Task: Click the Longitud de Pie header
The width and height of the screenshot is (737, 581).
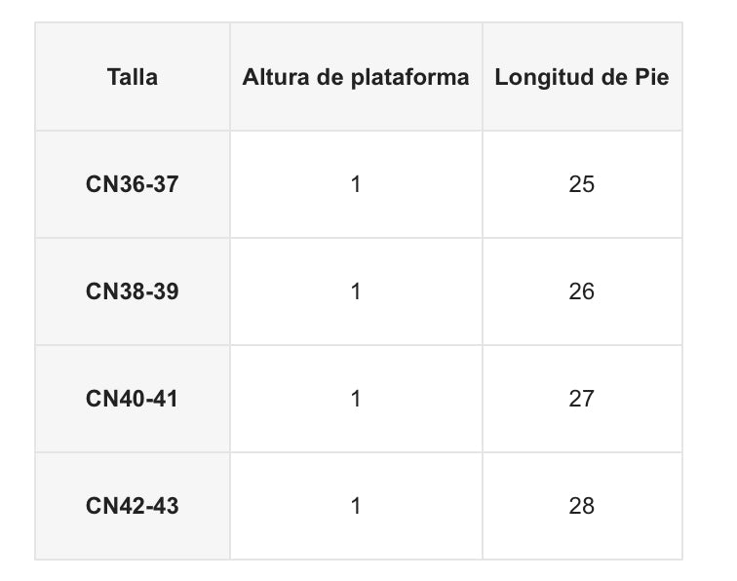Action: tap(582, 77)
